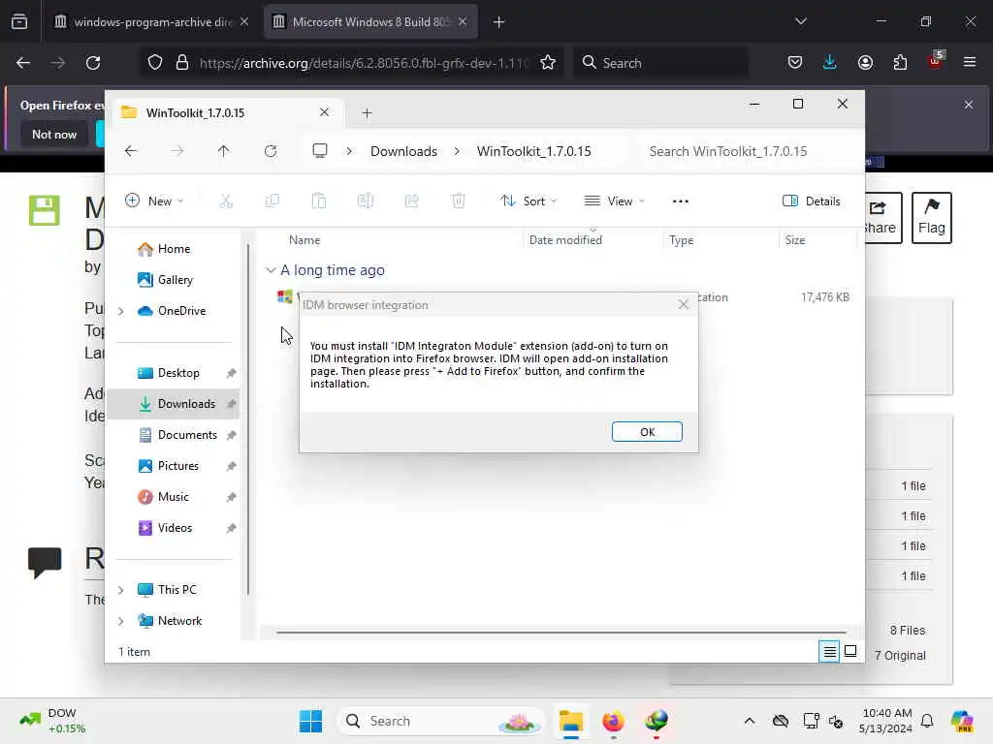The image size is (993, 744).
Task: Click the Cut scissors icon in Explorer toolbar
Action: [x=226, y=201]
